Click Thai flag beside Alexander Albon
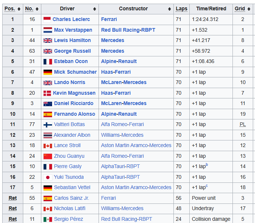 tap(48, 135)
